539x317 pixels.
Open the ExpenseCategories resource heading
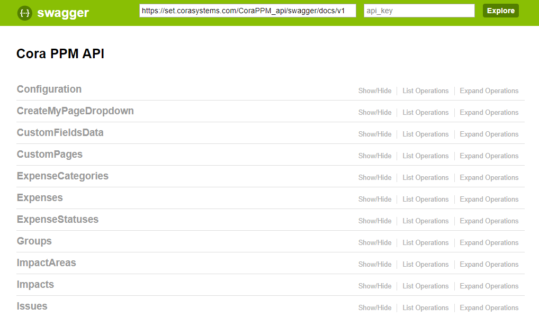[62, 176]
